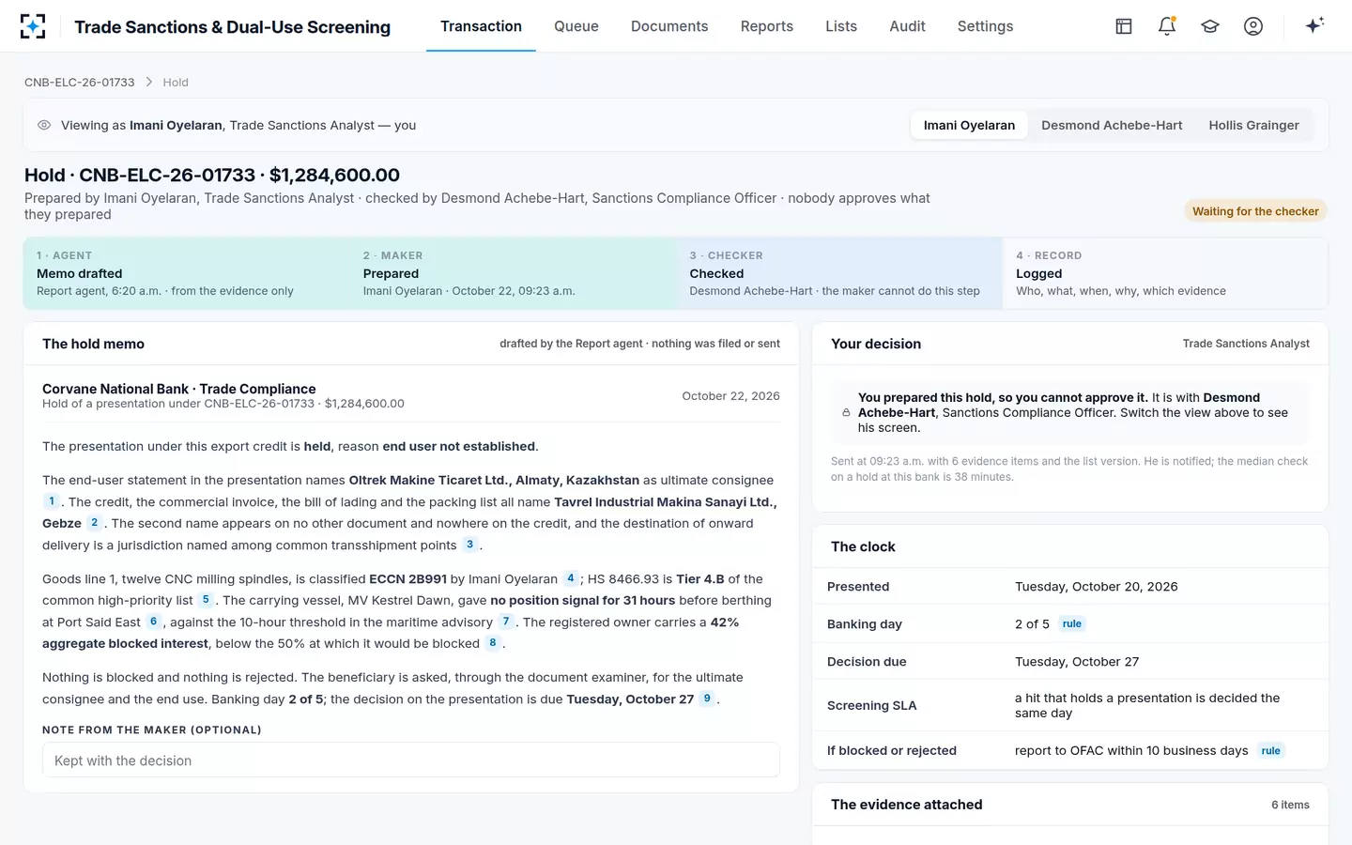Open the user account icon
The image size is (1352, 845).
point(1253,26)
